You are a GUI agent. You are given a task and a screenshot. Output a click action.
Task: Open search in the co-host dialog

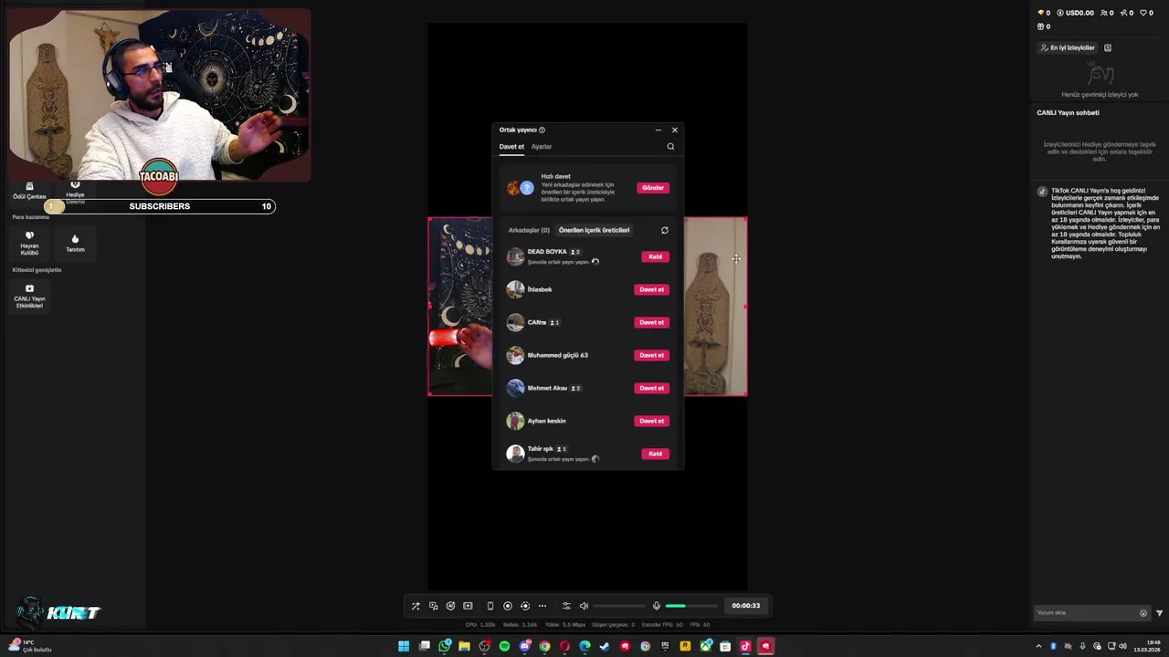coord(670,147)
